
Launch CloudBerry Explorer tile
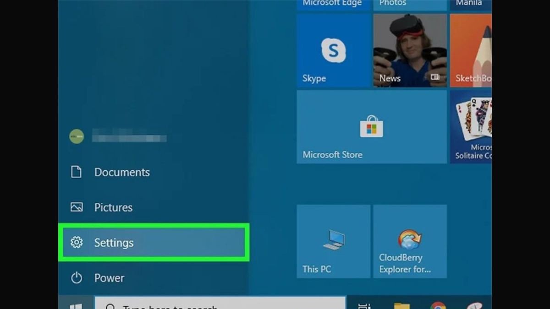point(410,241)
